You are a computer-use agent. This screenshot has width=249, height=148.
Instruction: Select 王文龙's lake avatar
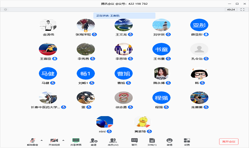click(124, 25)
